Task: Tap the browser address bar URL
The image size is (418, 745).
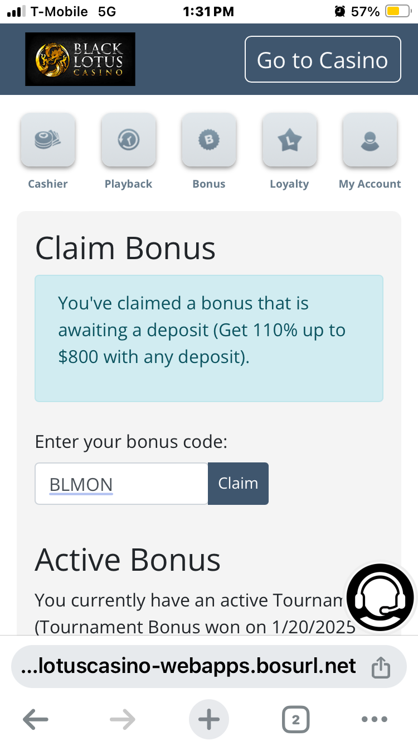Action: (189, 666)
